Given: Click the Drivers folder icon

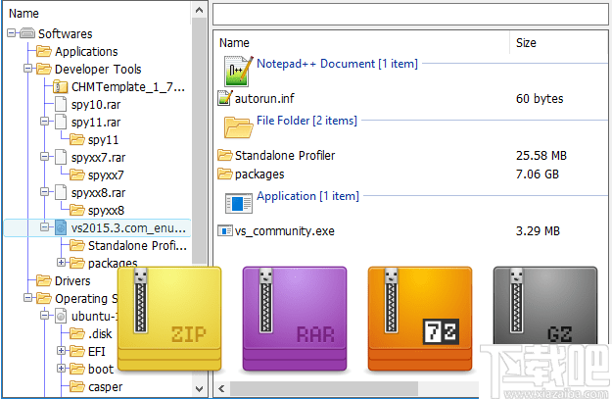Looking at the screenshot, I should (44, 280).
